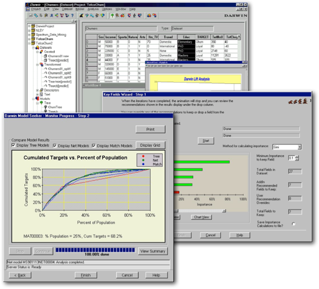Click the Churners01_split1 transform icon

(x=46, y=69)
